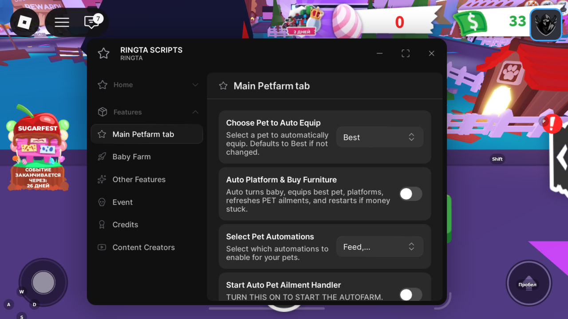Select the Main Petfarm tab
The width and height of the screenshot is (568, 319).
pyautogui.click(x=147, y=134)
